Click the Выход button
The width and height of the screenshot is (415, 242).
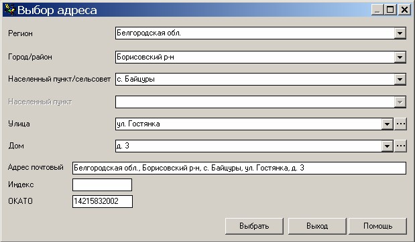317,226
